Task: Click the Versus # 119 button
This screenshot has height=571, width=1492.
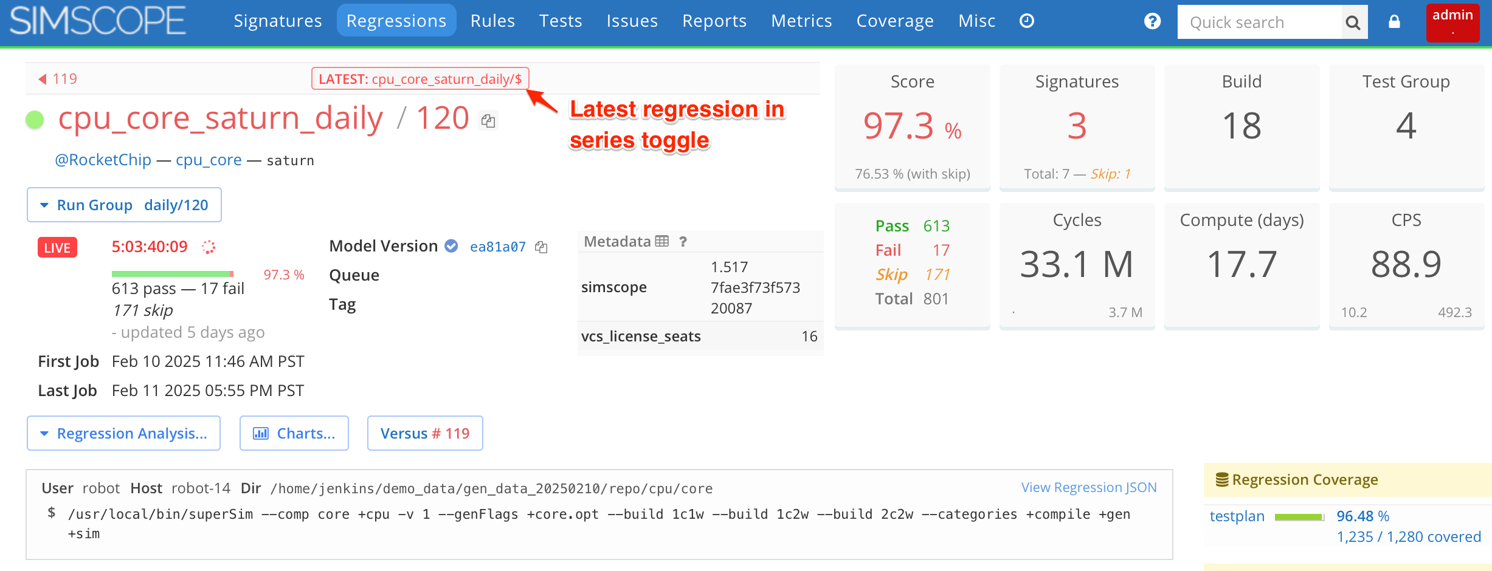Action: click(425, 434)
